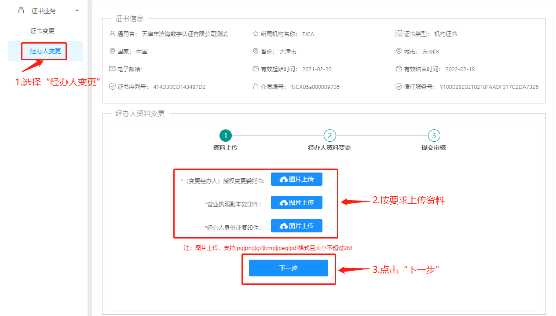The image size is (556, 316).
Task: Select 经办人变更 in the sidebar
Action: [x=45, y=51]
